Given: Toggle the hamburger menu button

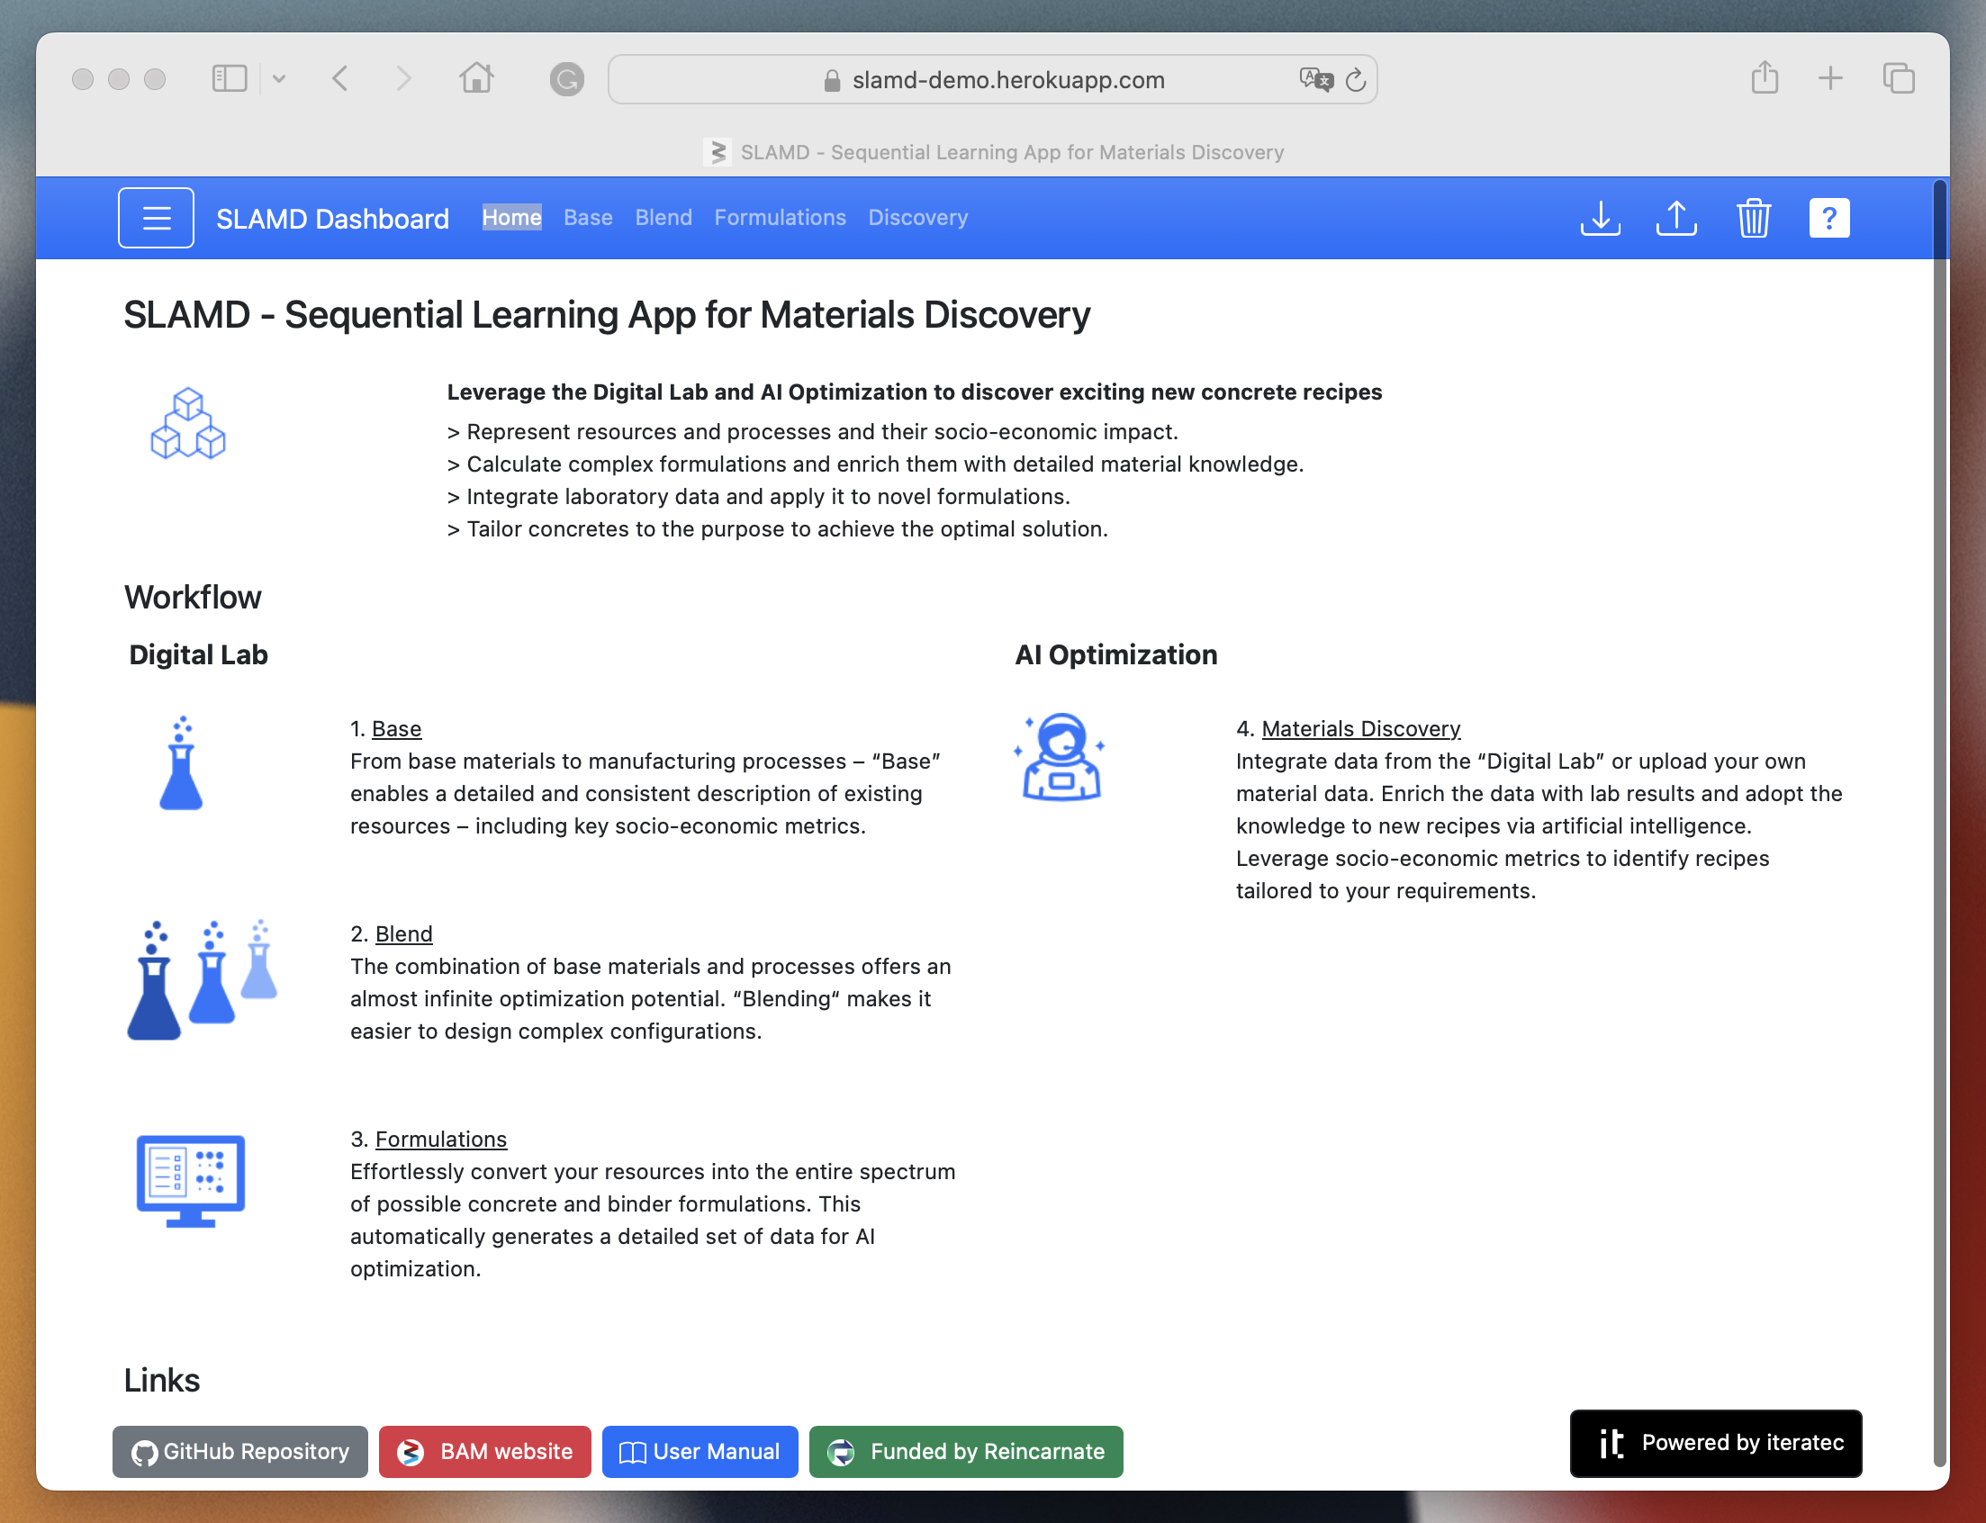Looking at the screenshot, I should click(156, 219).
